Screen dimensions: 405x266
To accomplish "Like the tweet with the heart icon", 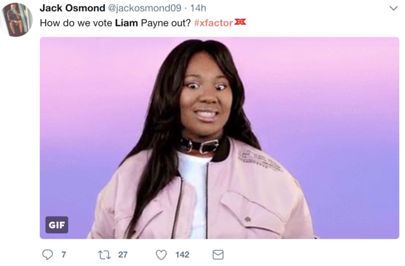I will [x=161, y=255].
